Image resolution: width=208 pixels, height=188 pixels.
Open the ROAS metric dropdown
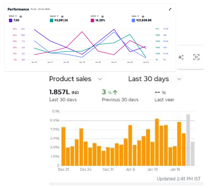click(x=13, y=16)
